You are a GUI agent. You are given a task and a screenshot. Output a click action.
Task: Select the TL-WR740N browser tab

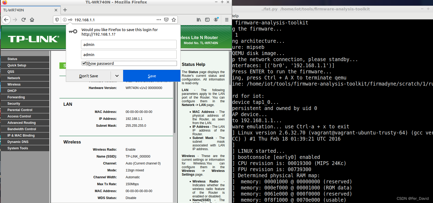pos(30,10)
